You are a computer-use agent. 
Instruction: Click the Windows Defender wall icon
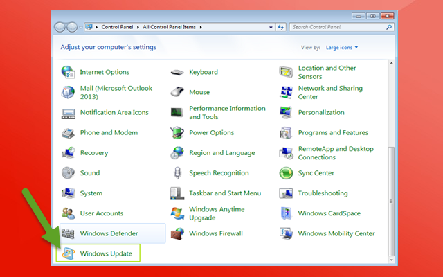(x=68, y=233)
